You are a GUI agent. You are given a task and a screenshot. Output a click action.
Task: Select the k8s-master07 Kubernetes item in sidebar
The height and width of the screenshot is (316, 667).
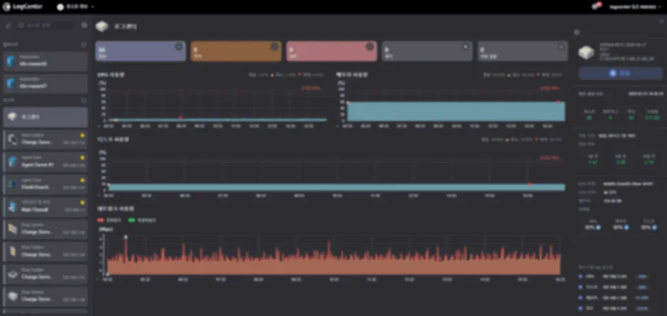coord(45,84)
